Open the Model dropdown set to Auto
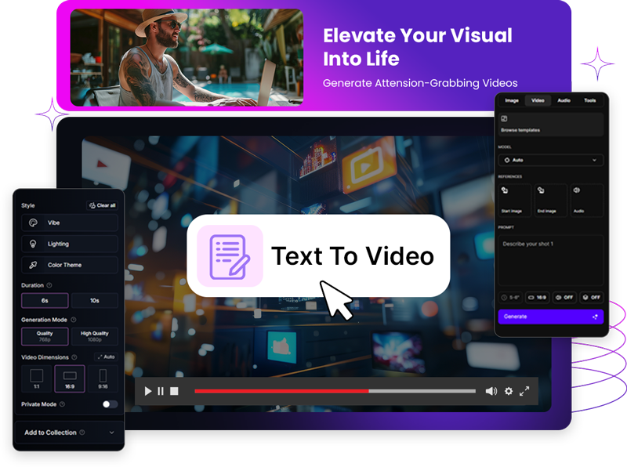Image resolution: width=627 pixels, height=467 pixels. 551,160
